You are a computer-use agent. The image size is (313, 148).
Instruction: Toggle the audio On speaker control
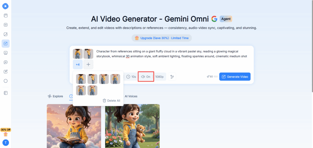click(146, 77)
